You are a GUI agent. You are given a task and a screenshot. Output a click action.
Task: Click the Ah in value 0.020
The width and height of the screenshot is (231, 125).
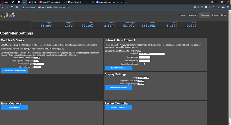[191, 26]
